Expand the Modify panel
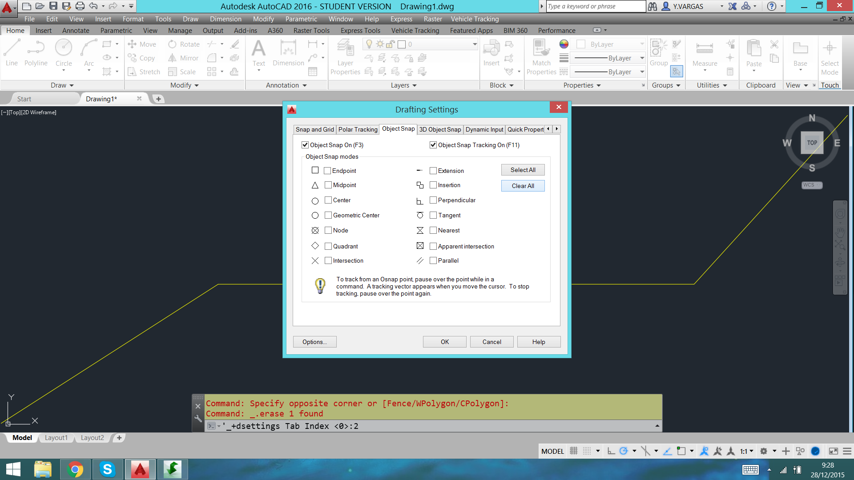This screenshot has height=480, width=854. coord(185,85)
